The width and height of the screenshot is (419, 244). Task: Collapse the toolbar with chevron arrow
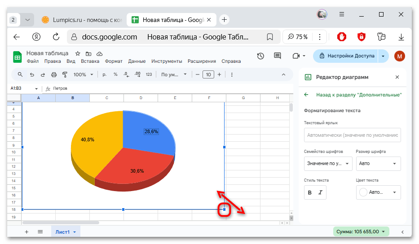[283, 74]
